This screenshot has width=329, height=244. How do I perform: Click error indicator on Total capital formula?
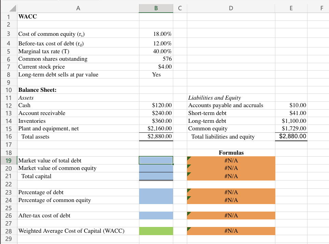189,175
